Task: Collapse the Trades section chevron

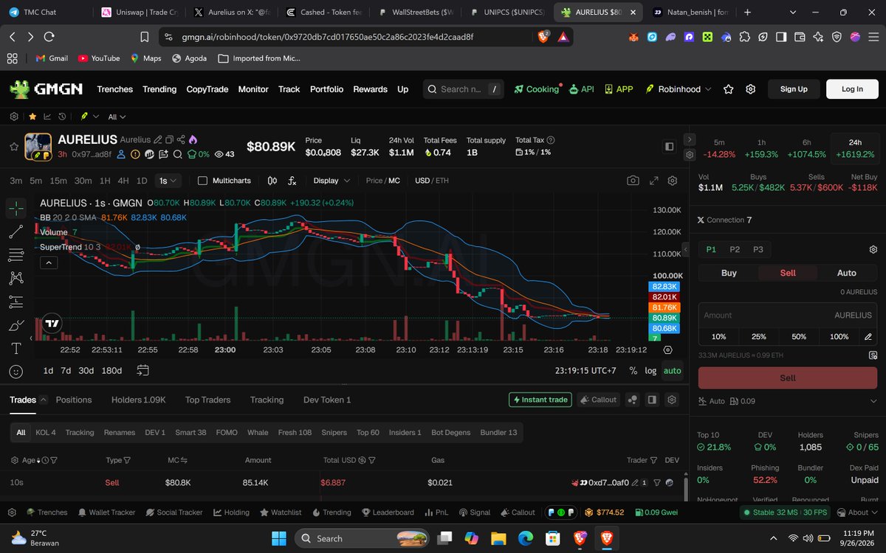Action: pos(43,400)
